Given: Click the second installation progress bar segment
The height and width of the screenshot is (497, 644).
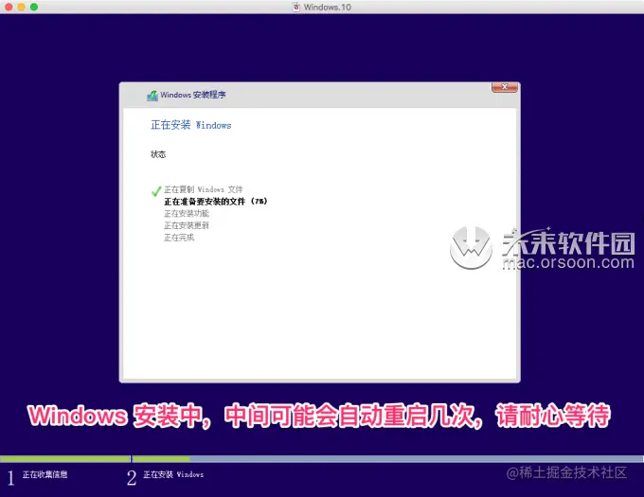Looking at the screenshot, I should tap(387, 459).
